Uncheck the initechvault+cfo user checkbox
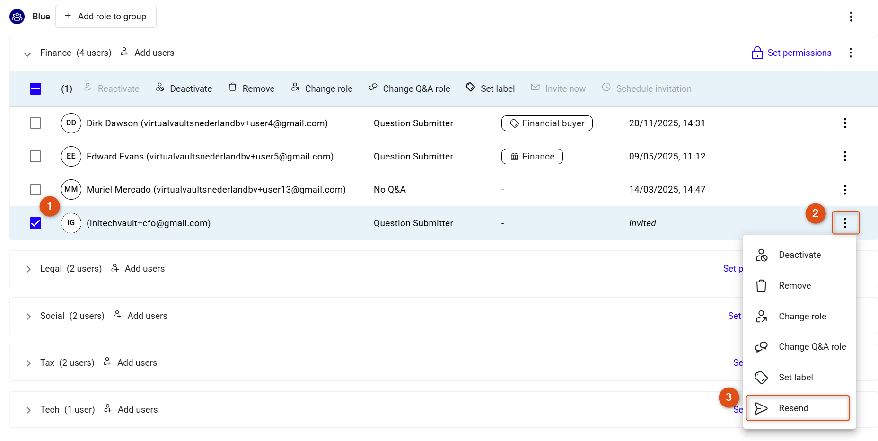 coord(35,223)
